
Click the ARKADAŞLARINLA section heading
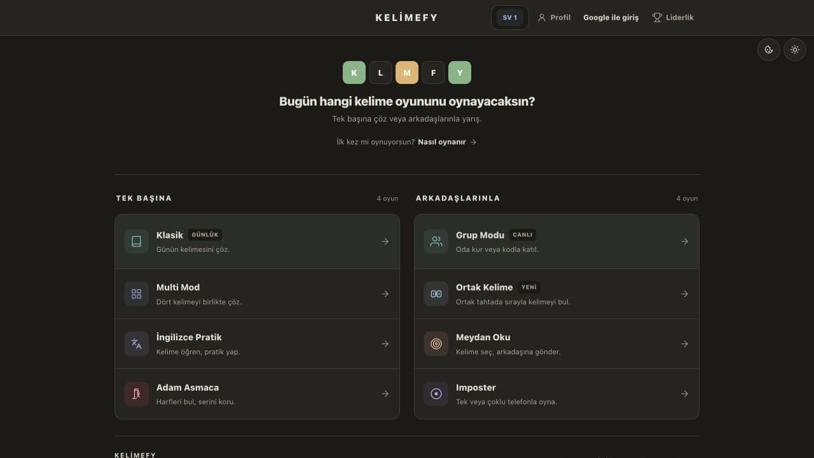(458, 198)
